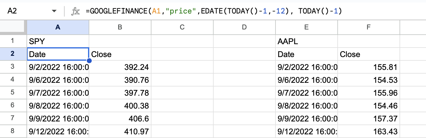Screen dimensions: 426x138
Task: Click the 9/9/2022 date in column A
Action: [x=58, y=118]
